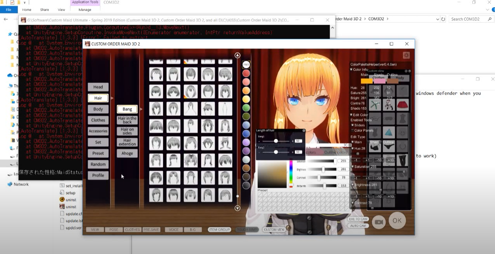The height and width of the screenshot is (254, 495).
Task: Open the Preset category button
Action: 98,153
